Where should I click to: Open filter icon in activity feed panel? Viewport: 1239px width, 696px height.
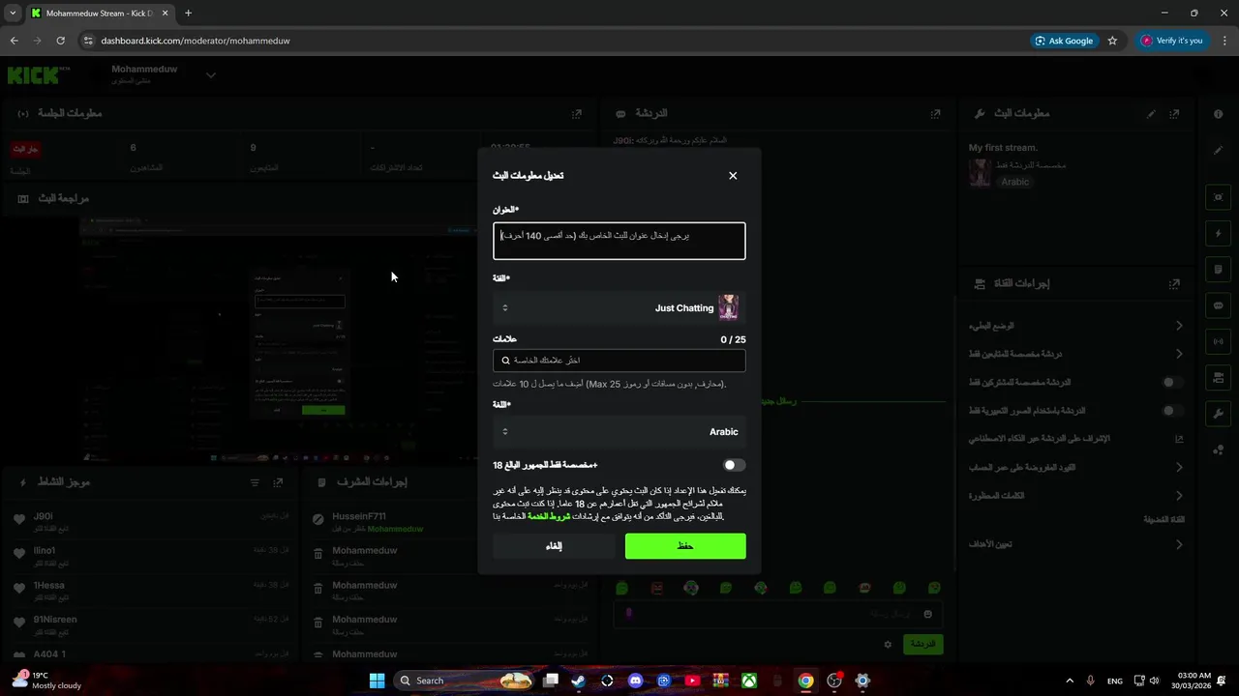[255, 482]
